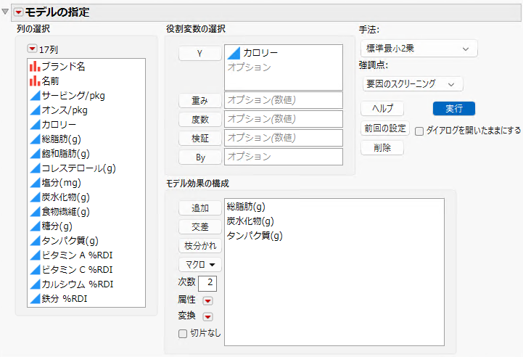Collapse the モデルの指定 outline with gray triangle
Screen dimensions: 523x357
[5, 12]
